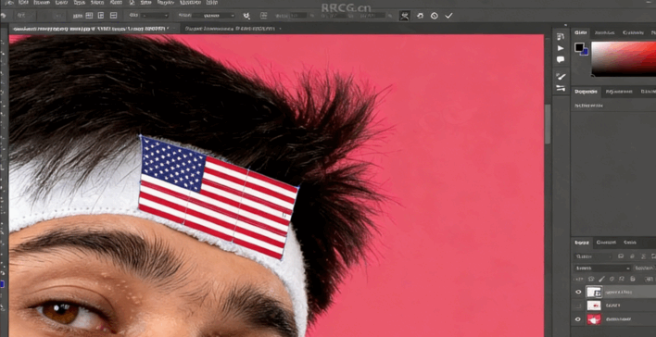This screenshot has height=337, width=656.
Task: Toggle the adjustment layers filter icon
Action: (631, 256)
